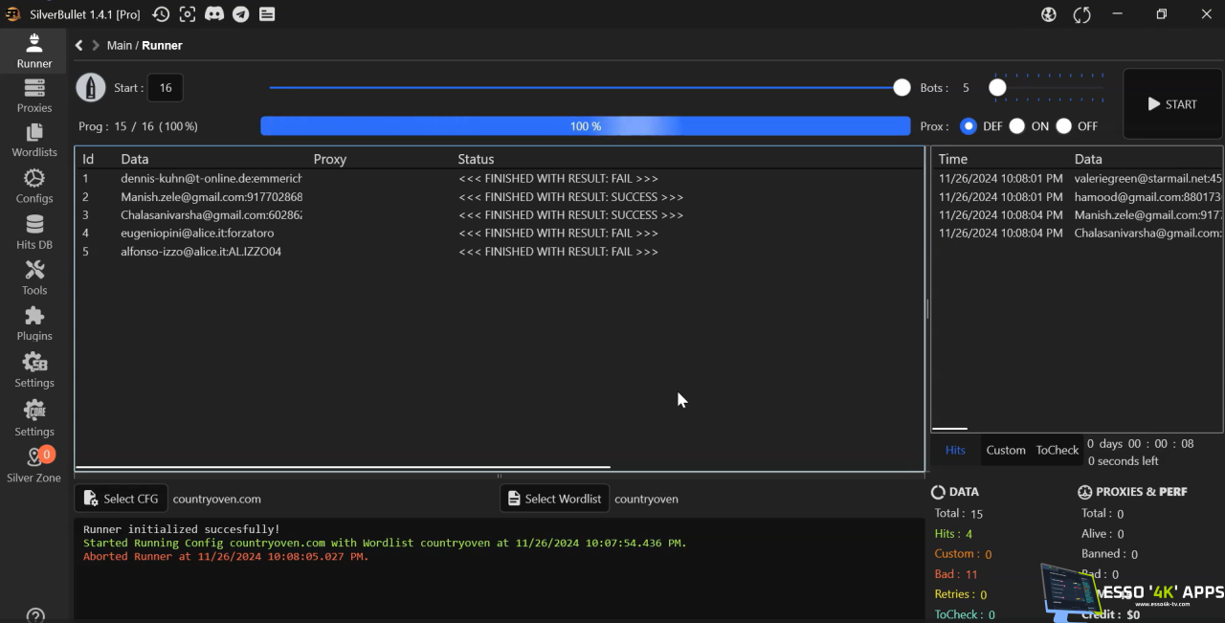The height and width of the screenshot is (623, 1225).
Task: Switch to the Custom tab
Action: click(1005, 450)
